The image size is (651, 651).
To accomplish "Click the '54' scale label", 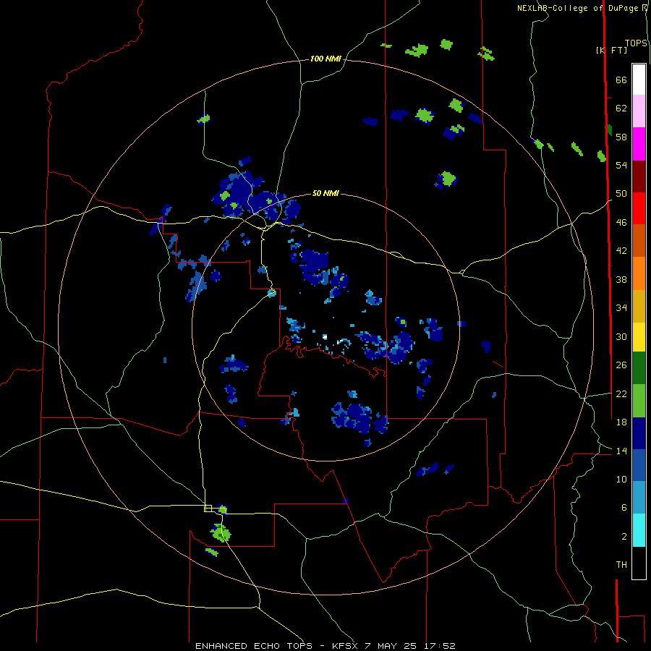I will (621, 165).
